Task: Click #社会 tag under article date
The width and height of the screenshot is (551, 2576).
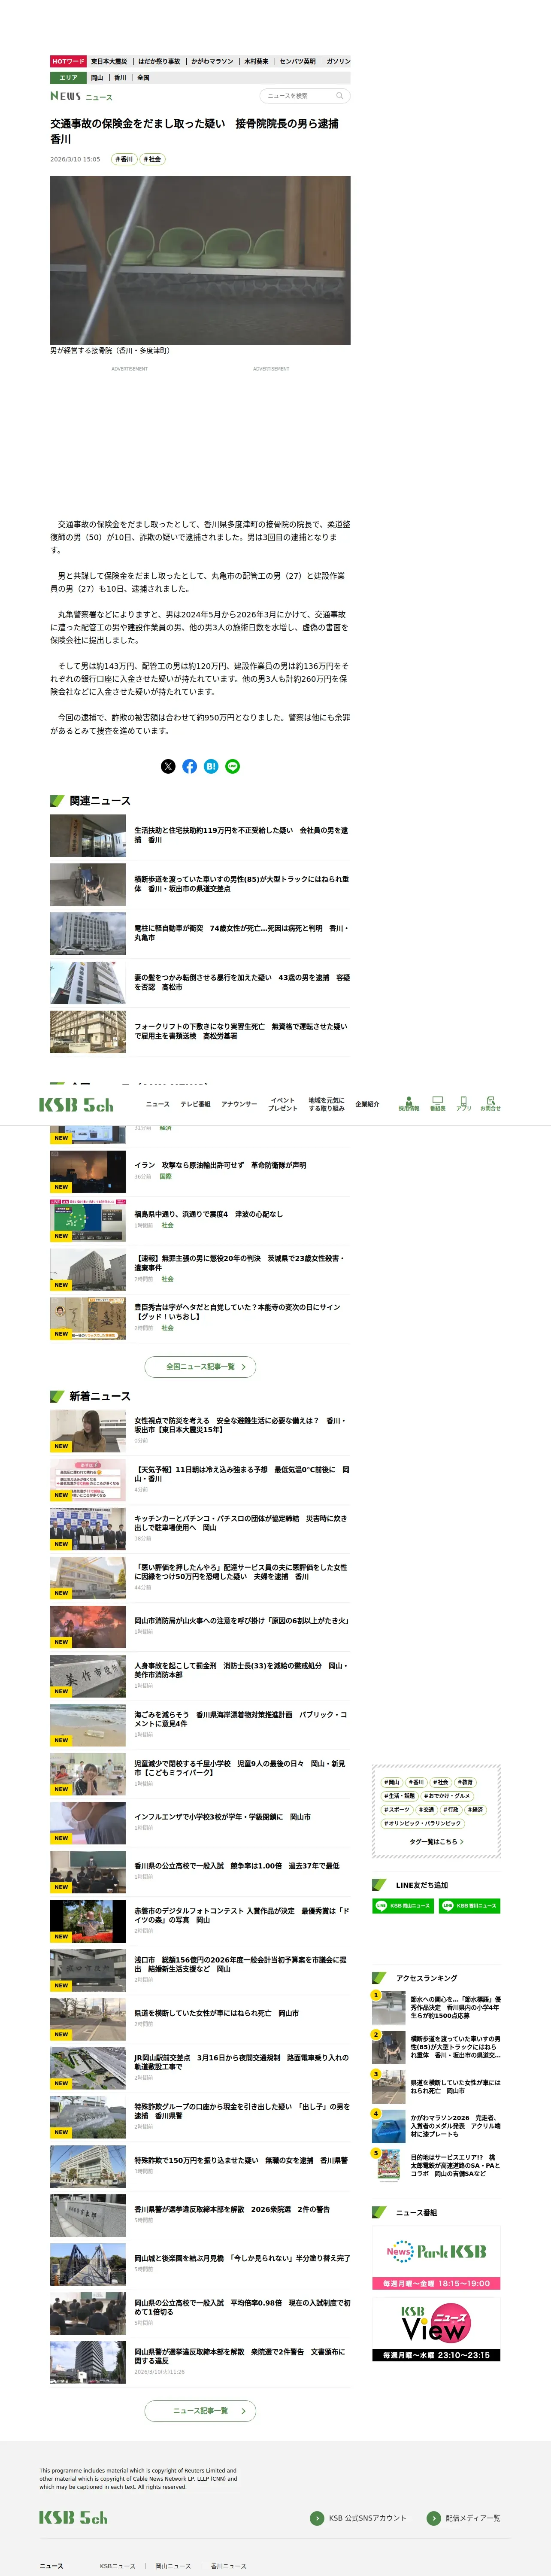Action: point(151,159)
